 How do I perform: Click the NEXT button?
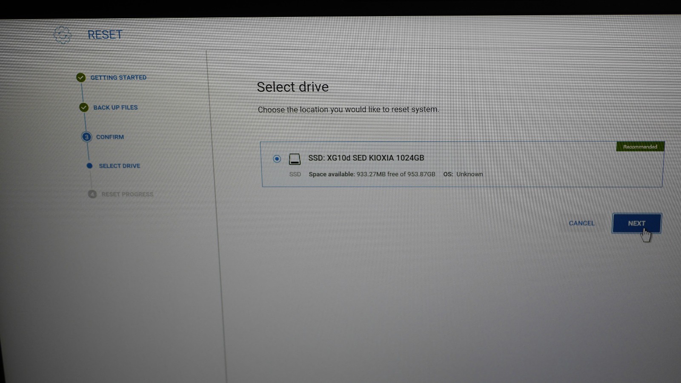click(637, 223)
